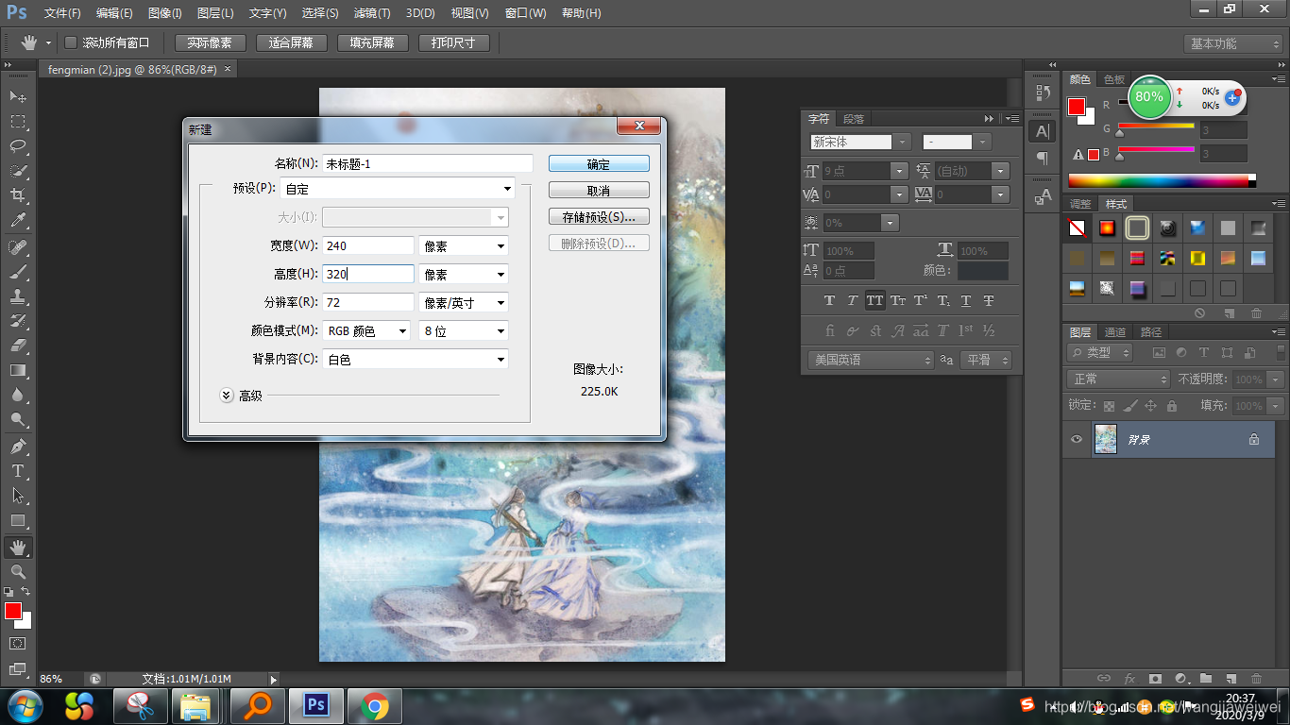Viewport: 1290px width, 725px height.
Task: Click the 确定 button in New dialog
Action: (x=599, y=164)
